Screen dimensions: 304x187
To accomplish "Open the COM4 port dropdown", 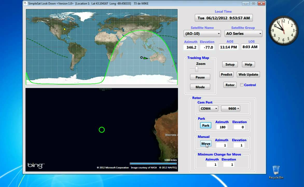I will [209, 108].
